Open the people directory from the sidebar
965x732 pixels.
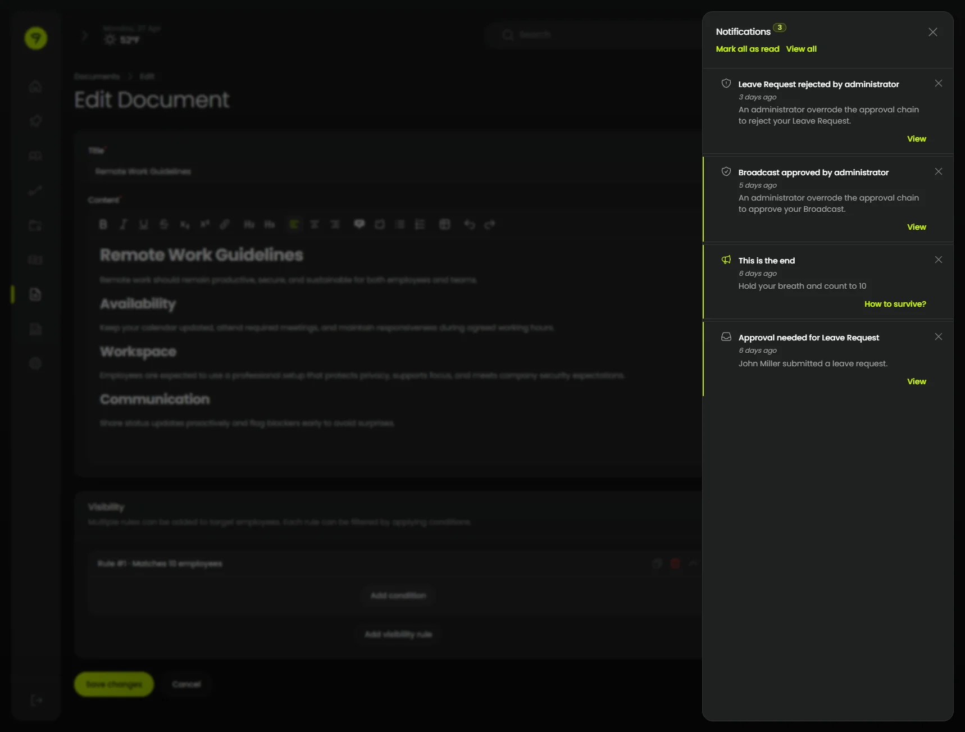pyautogui.click(x=36, y=156)
